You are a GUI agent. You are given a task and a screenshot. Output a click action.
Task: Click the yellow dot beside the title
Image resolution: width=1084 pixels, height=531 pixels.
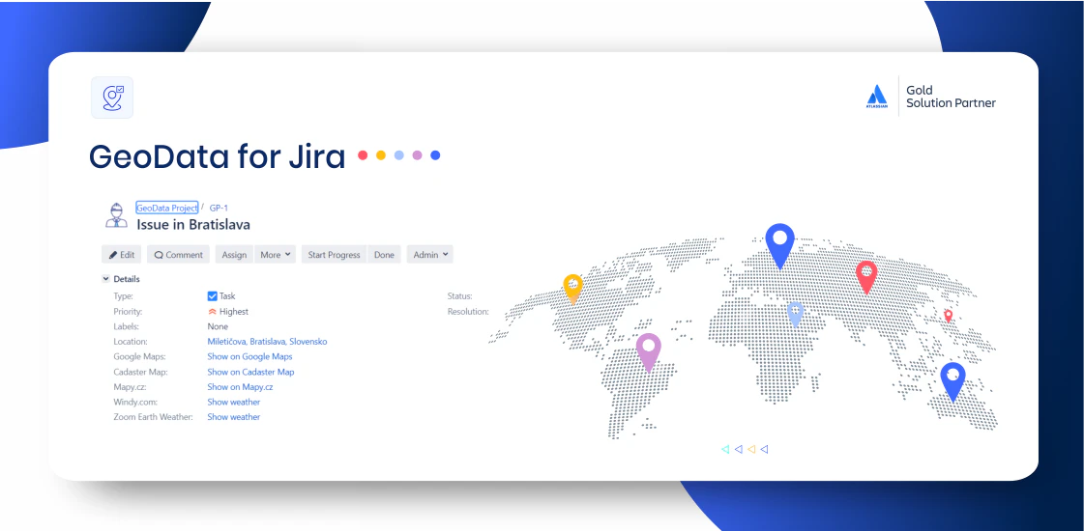click(380, 155)
